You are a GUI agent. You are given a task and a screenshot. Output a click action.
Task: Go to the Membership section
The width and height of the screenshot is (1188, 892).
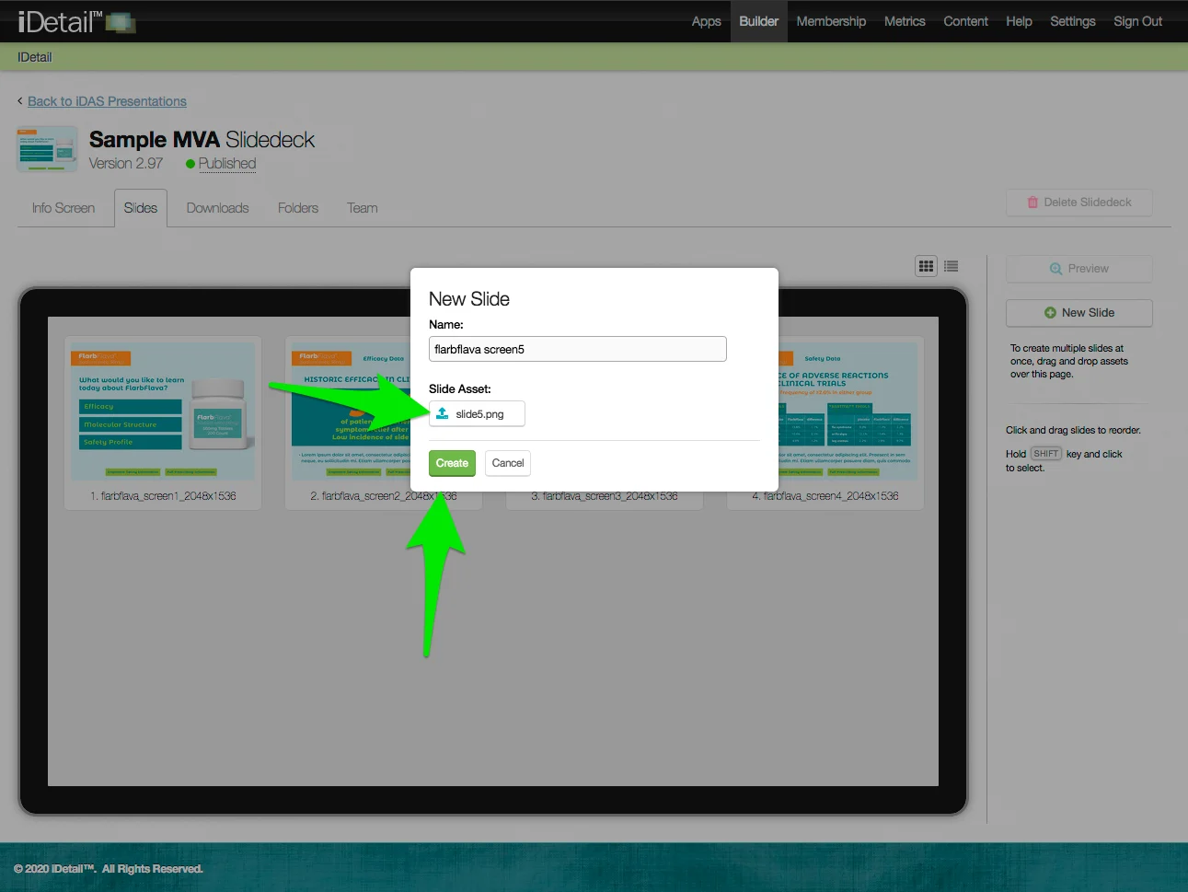click(831, 21)
